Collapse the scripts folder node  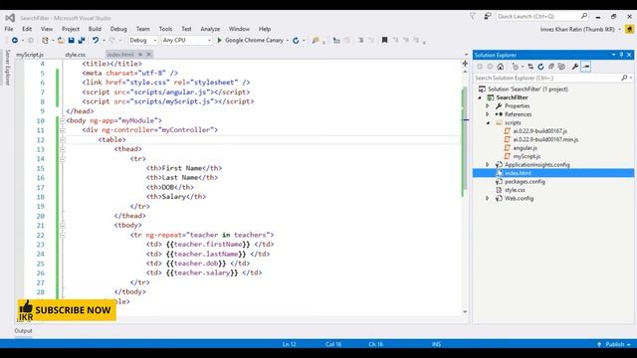click(x=488, y=123)
